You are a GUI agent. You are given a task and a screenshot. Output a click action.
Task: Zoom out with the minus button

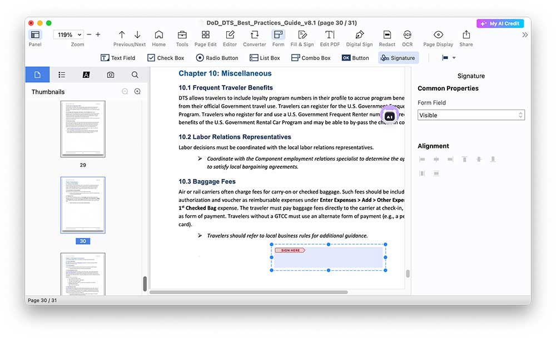click(x=89, y=34)
